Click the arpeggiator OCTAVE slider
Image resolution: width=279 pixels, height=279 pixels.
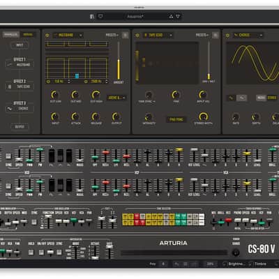click(95, 252)
